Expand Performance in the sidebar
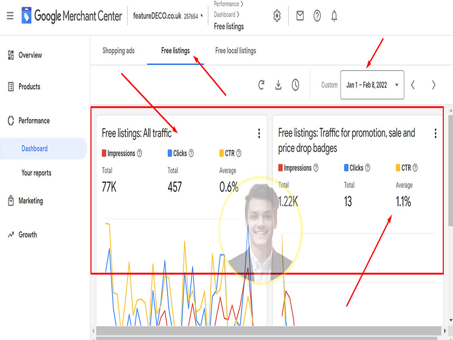 click(x=34, y=121)
